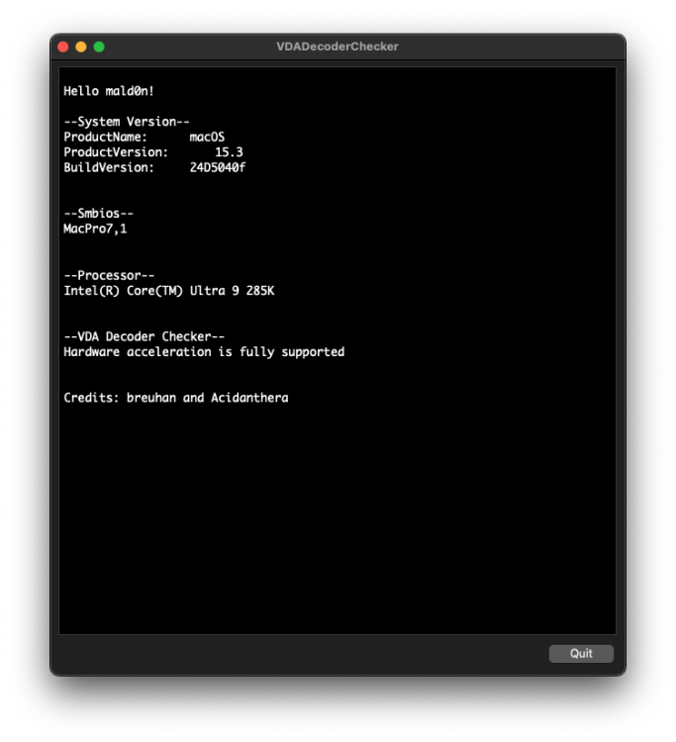Click the "--System Version--" header
Screen dimensions: 676x742
point(127,122)
